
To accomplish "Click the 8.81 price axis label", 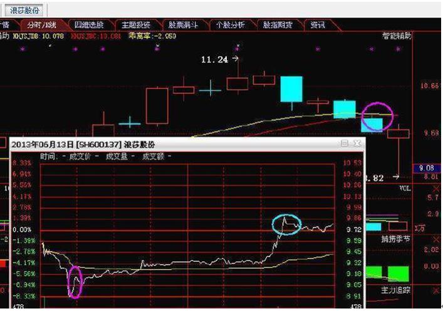I will click(x=431, y=177).
